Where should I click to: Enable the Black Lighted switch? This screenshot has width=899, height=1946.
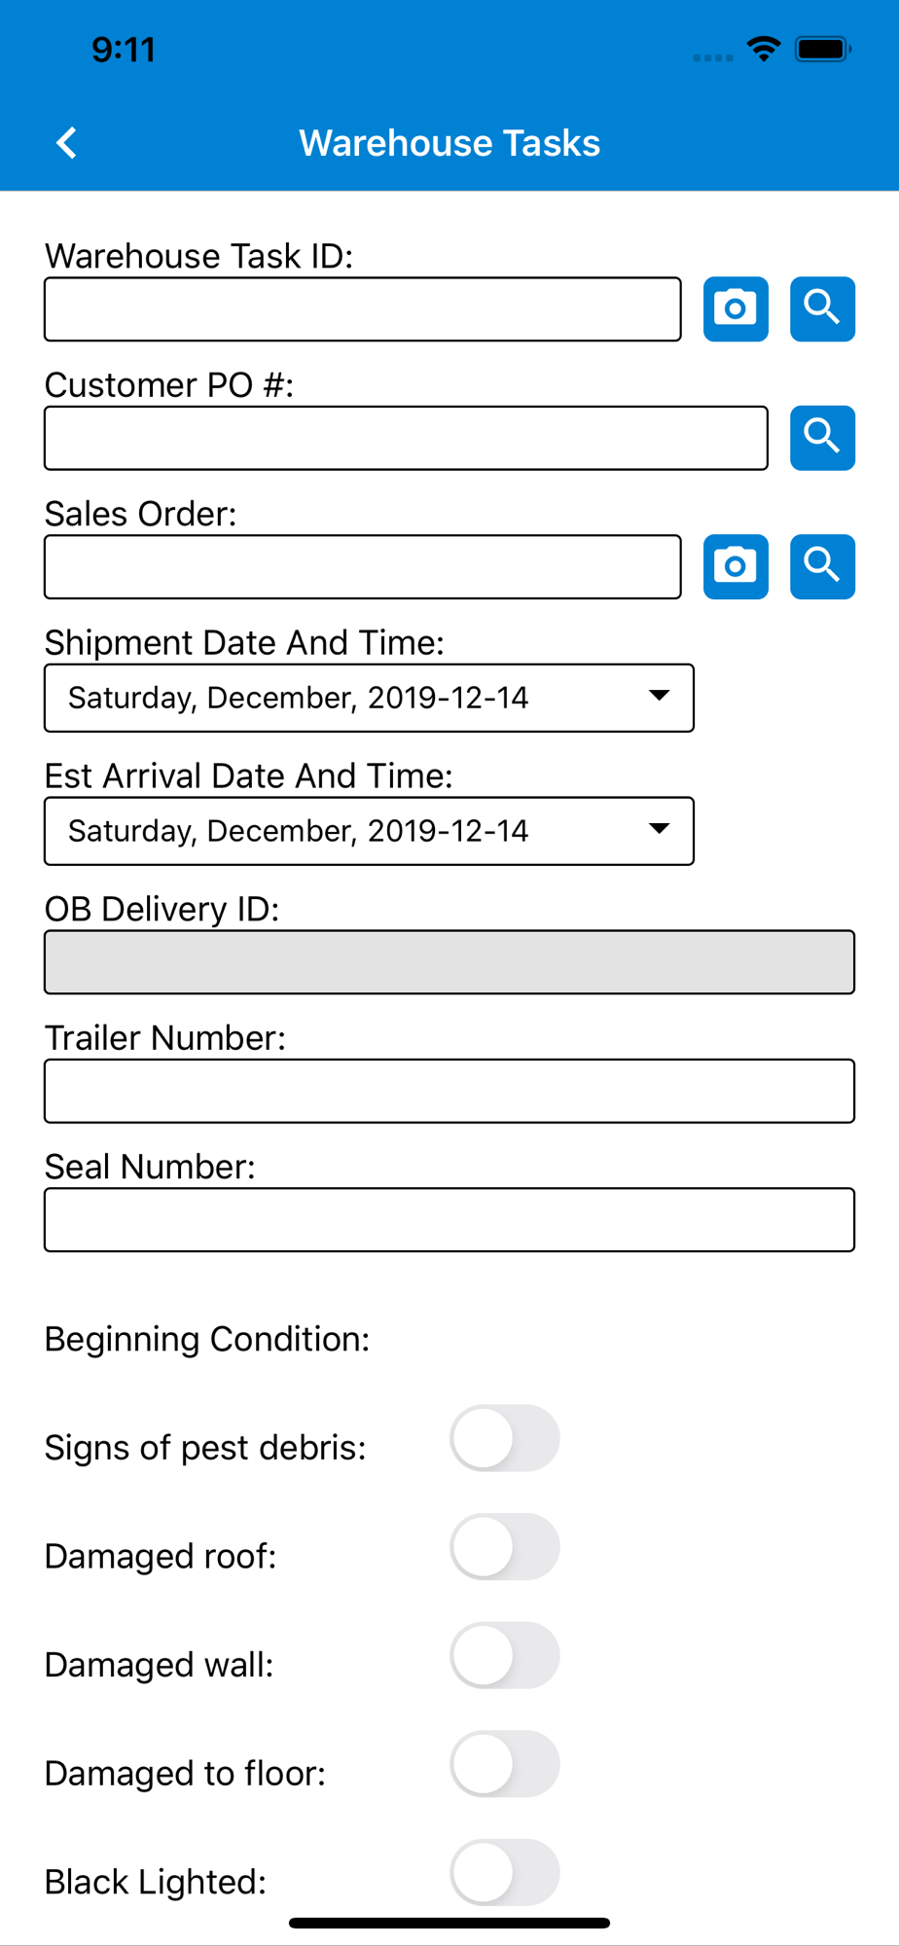coord(504,1872)
